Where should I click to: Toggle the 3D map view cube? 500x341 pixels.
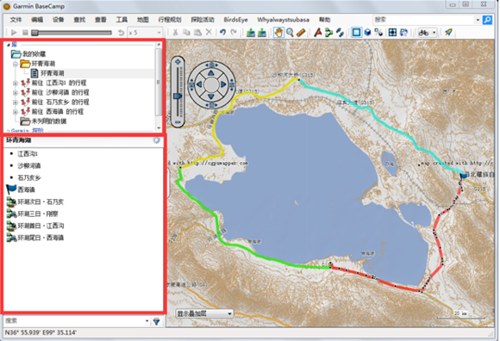(x=367, y=33)
